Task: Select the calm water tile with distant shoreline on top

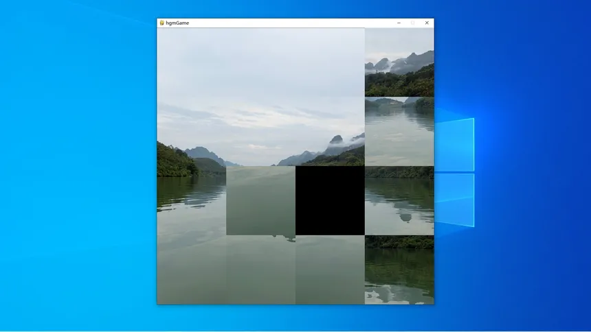Action: pyautogui.click(x=399, y=132)
